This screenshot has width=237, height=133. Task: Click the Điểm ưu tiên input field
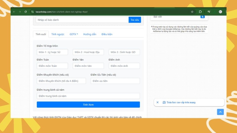tap(115, 81)
